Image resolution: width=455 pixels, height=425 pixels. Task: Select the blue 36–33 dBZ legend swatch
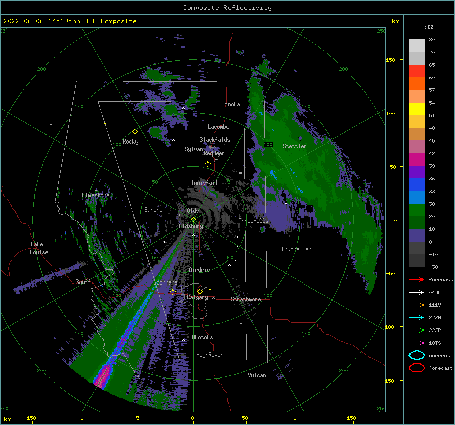click(417, 184)
